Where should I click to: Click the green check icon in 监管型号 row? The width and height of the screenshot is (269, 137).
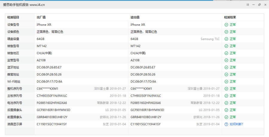pyautogui.click(x=226, y=60)
